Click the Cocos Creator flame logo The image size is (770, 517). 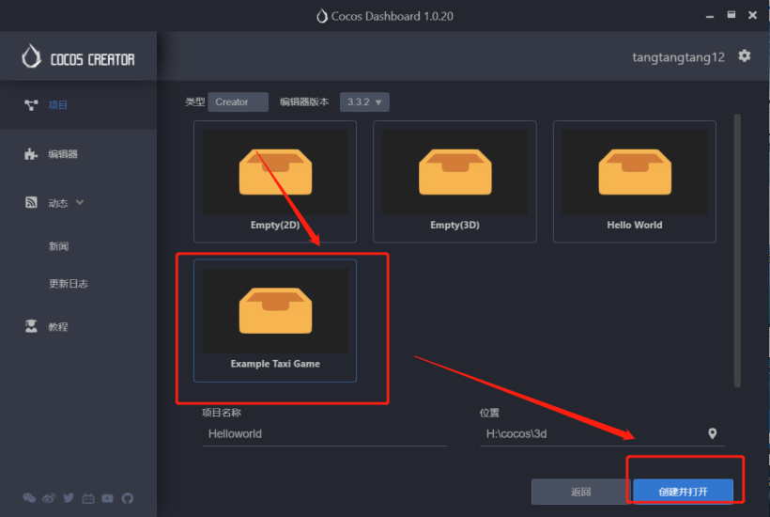[31, 56]
